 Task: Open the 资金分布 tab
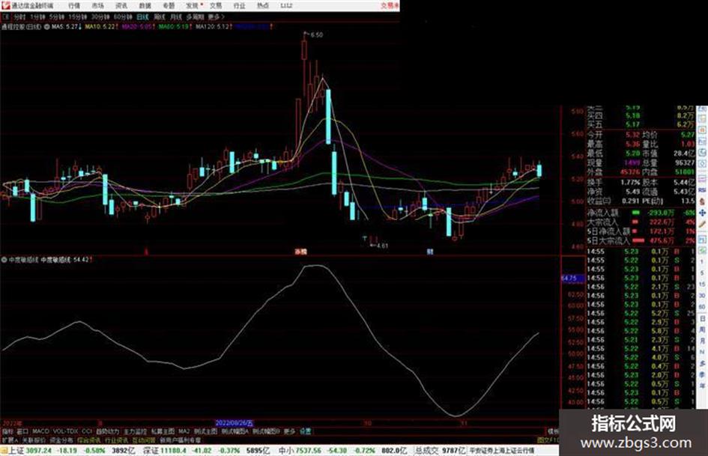click(x=61, y=440)
